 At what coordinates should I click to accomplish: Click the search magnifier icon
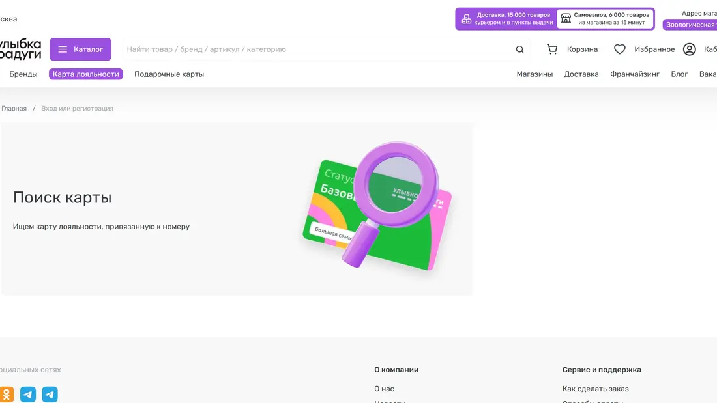[x=519, y=49]
